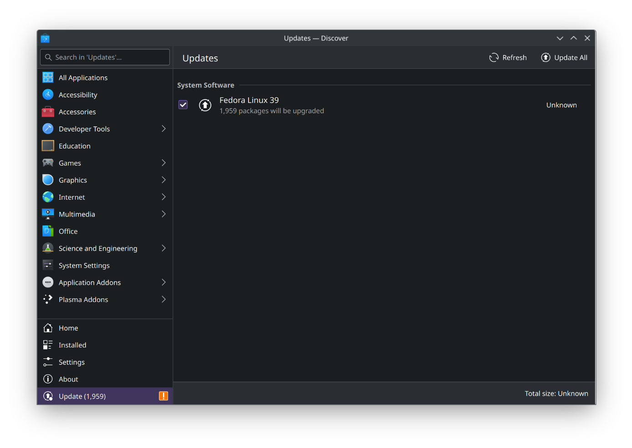Click the System Software section header
Viewport: 632px width, 448px height.
coord(206,85)
